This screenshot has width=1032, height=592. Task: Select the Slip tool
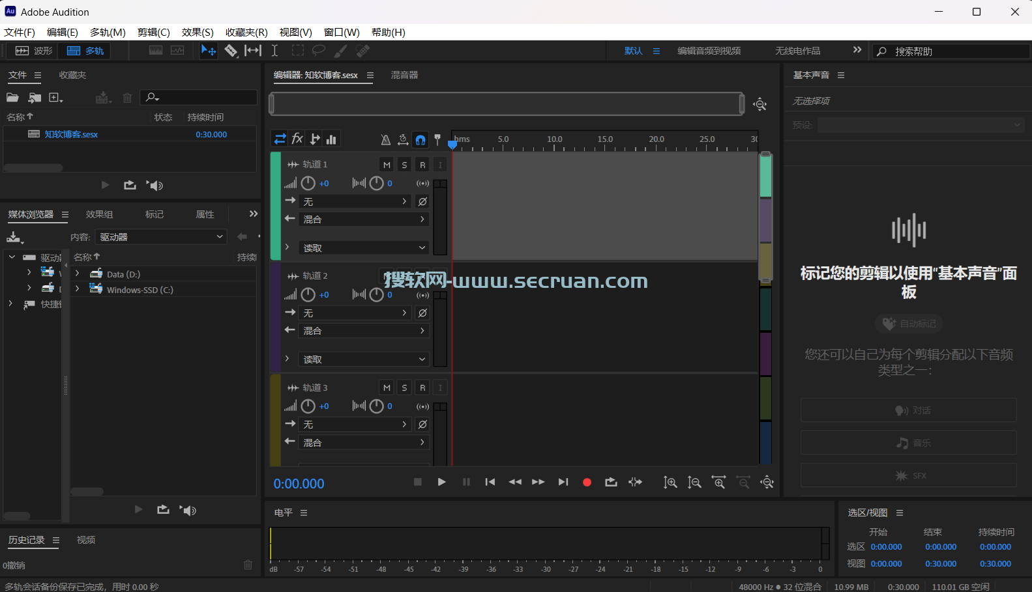click(x=253, y=51)
